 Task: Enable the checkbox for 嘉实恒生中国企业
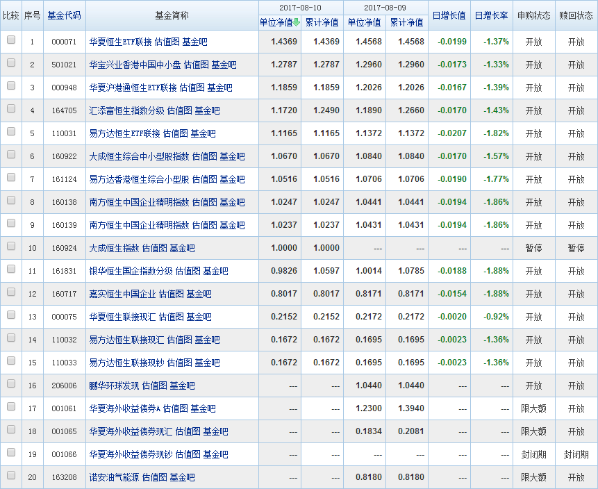click(10, 292)
